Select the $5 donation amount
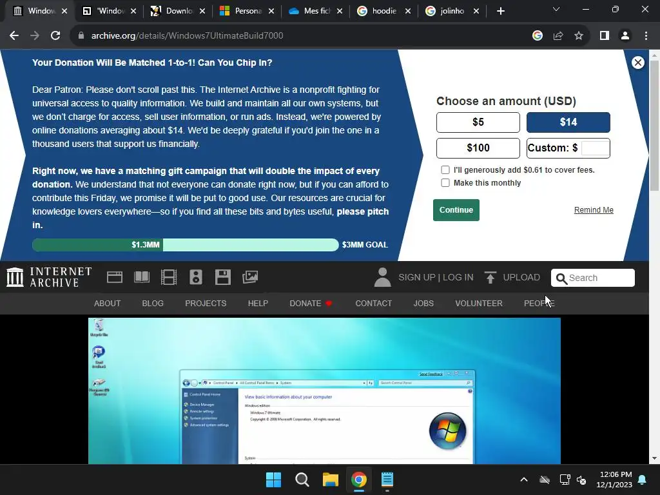The width and height of the screenshot is (660, 495). [x=478, y=122]
